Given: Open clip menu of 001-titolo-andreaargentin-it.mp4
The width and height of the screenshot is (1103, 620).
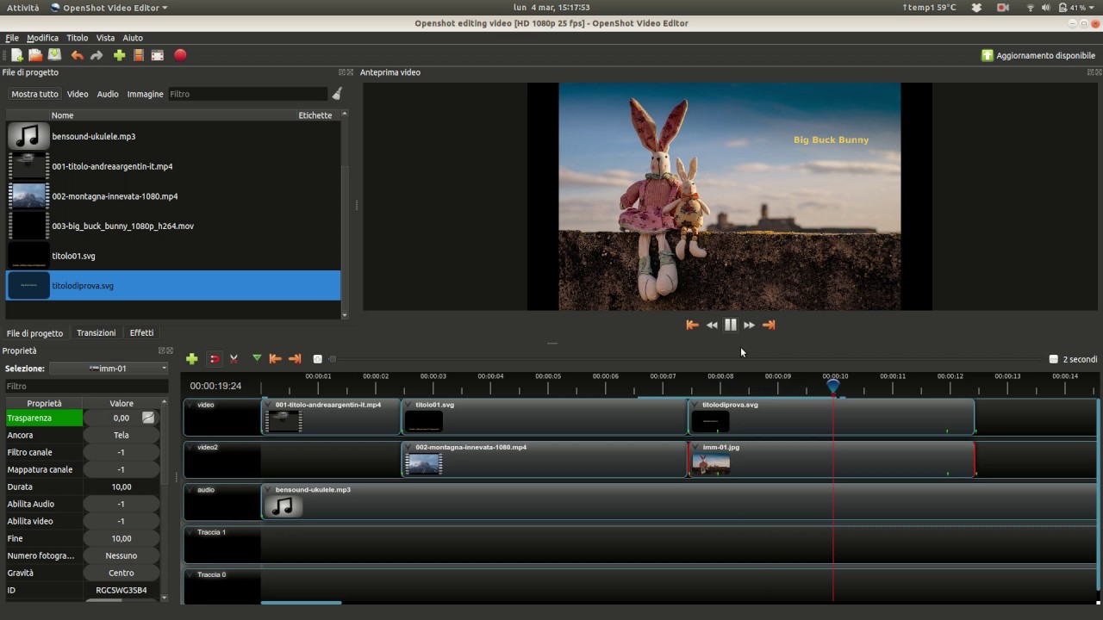Looking at the screenshot, I should (x=268, y=405).
